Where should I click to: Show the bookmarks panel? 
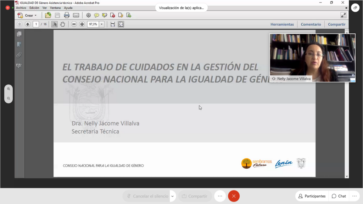point(19,44)
